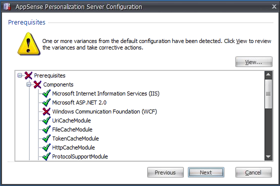Screen dimensions: 280x186
Task: Click the red X next to WCF
Action: [47, 111]
